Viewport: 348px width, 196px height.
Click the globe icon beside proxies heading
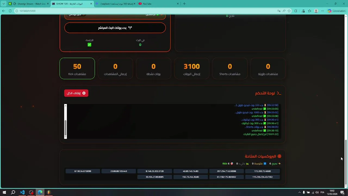click(x=279, y=156)
